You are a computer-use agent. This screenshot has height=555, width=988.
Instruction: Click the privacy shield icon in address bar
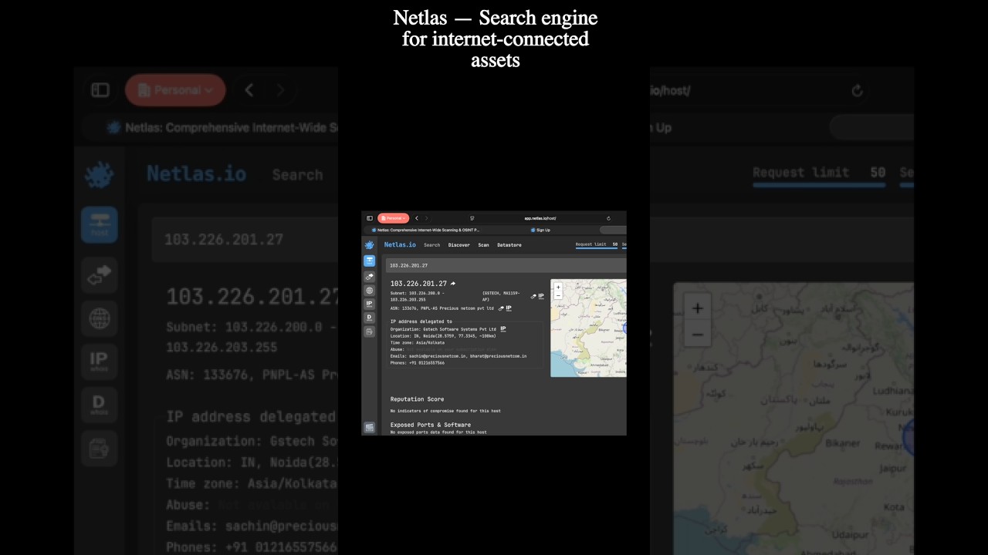point(472,218)
